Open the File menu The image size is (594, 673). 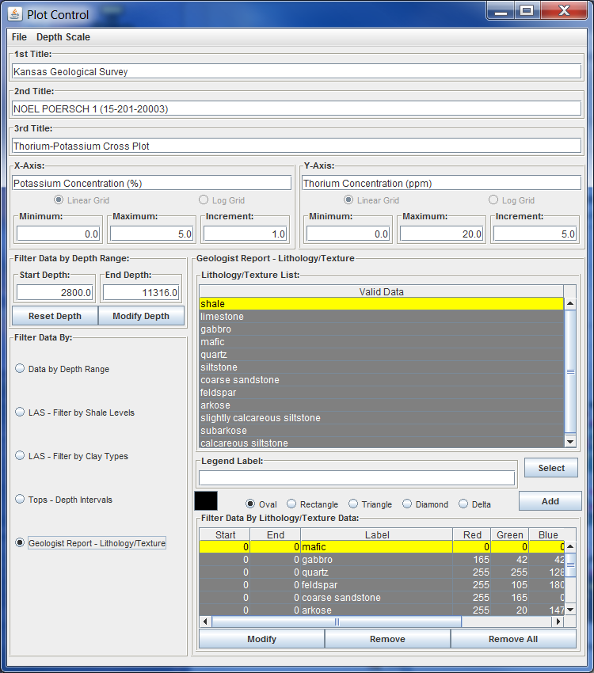pos(19,37)
